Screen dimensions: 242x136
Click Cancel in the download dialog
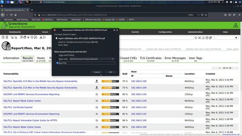coord(97,72)
